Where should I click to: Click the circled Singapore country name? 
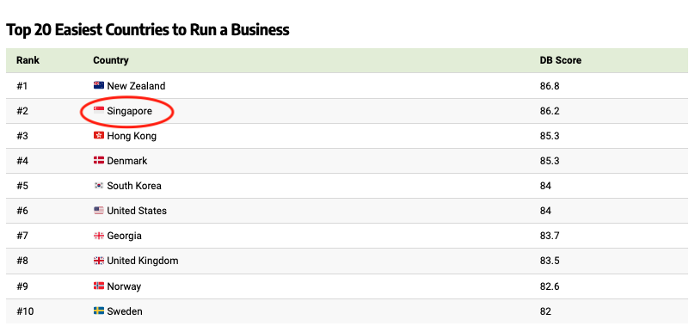pyautogui.click(x=129, y=111)
